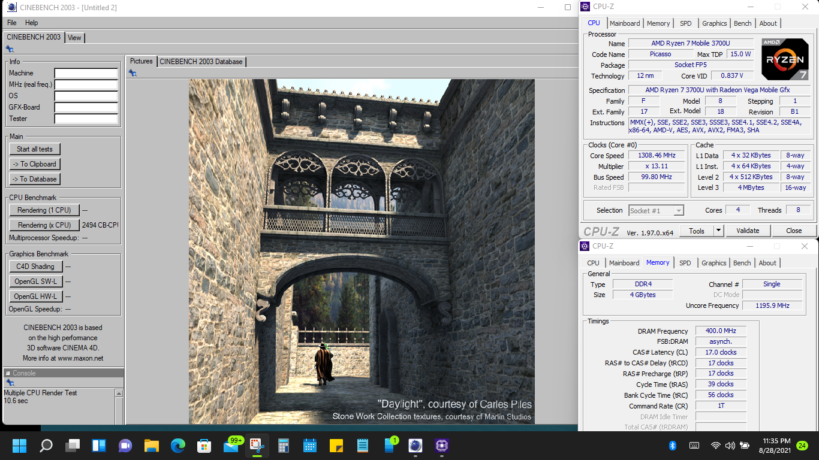Open the CINEBENCH 2003 Database tab
Viewport: 819px width, 460px height.
click(201, 62)
